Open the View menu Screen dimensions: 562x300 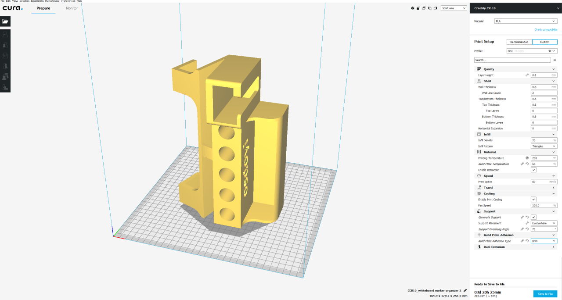click(x=15, y=1)
